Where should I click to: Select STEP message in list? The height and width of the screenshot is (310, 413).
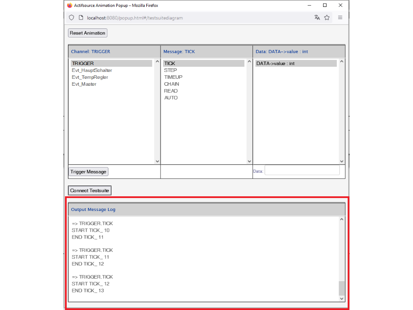coord(170,70)
